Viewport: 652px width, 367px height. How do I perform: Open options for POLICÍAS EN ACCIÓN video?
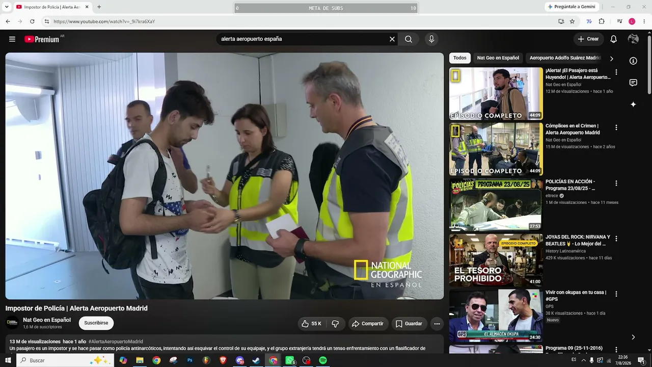click(616, 183)
